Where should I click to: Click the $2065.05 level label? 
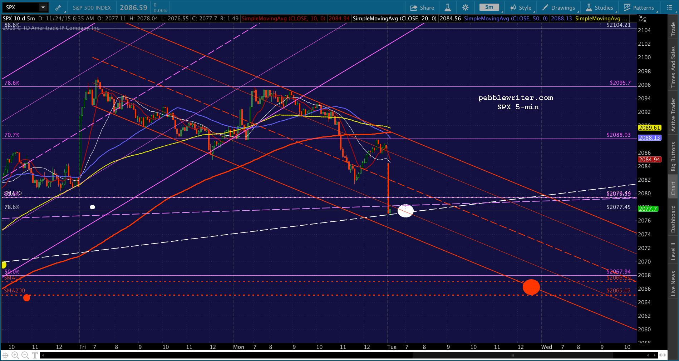619,291
